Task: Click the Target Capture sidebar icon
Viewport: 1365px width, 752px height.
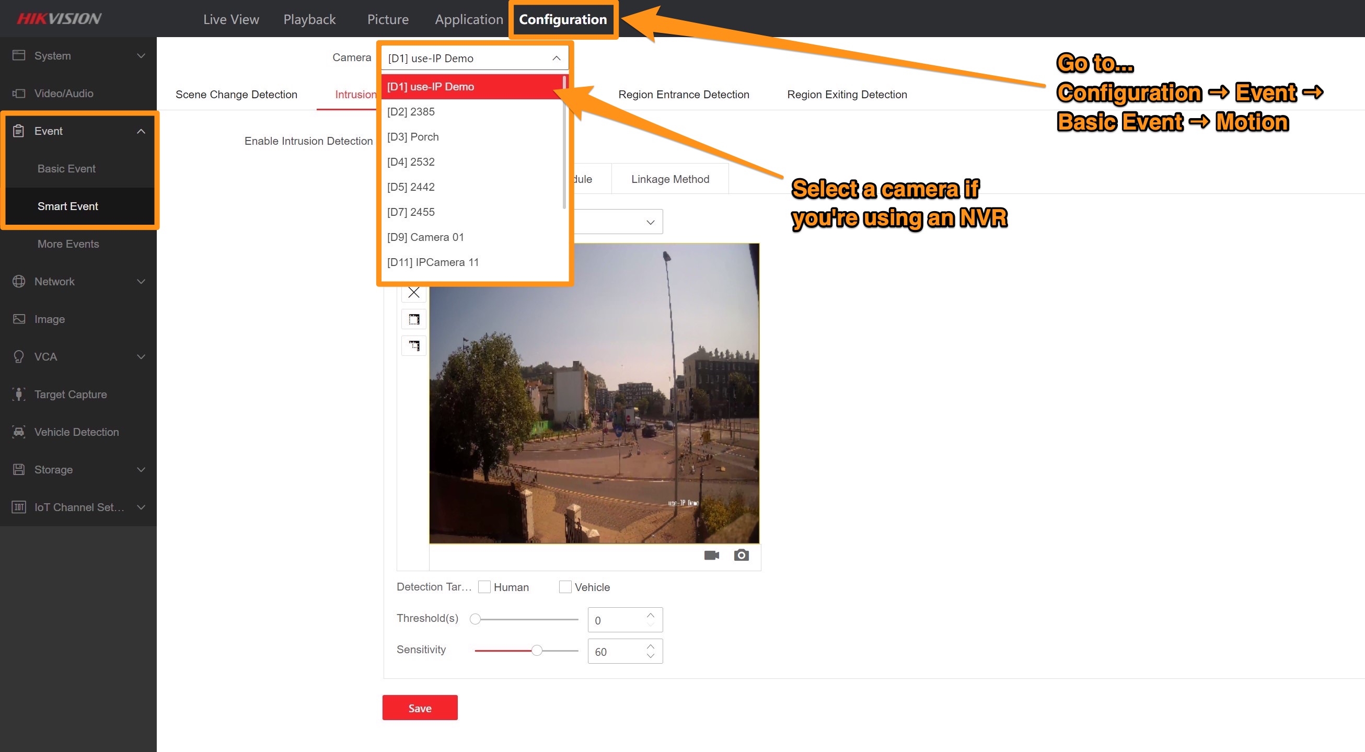Action: [18, 394]
